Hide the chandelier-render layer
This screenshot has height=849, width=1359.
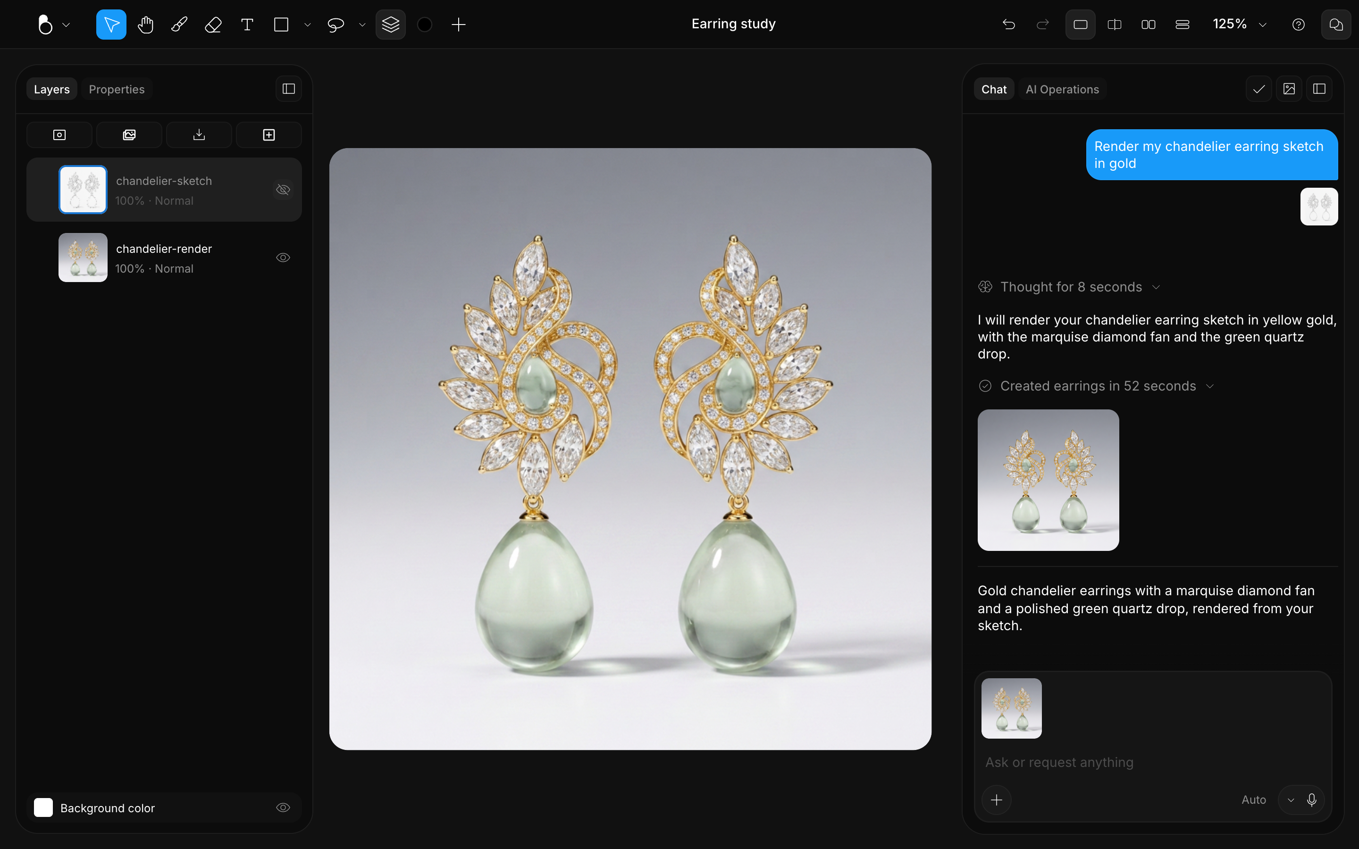point(283,258)
